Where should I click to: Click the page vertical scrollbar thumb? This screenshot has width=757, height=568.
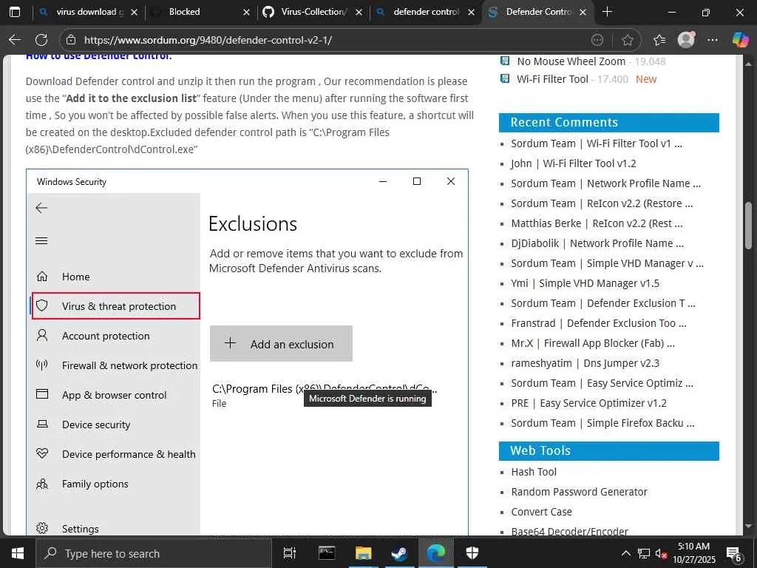coord(748,226)
